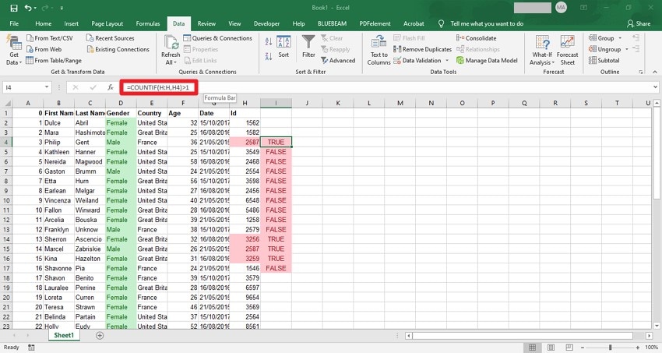Click the Insert Function fx icon
662x353 pixels.
click(110, 87)
